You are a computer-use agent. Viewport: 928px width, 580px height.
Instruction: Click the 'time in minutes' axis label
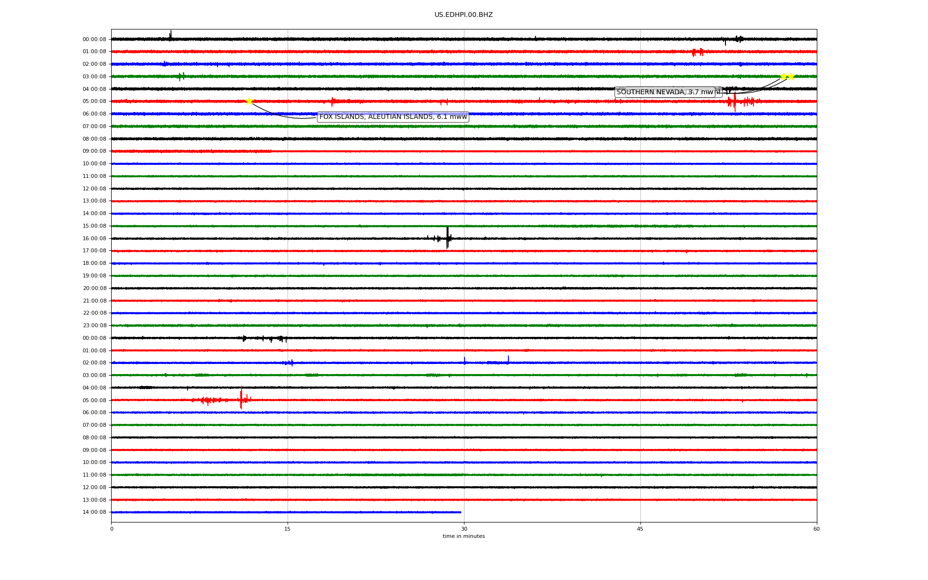tap(464, 536)
